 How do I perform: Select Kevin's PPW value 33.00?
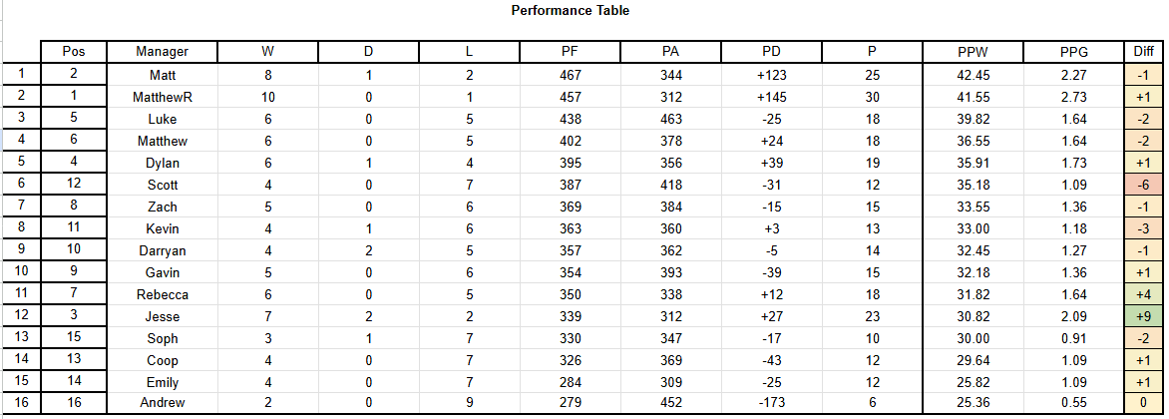coord(973,228)
